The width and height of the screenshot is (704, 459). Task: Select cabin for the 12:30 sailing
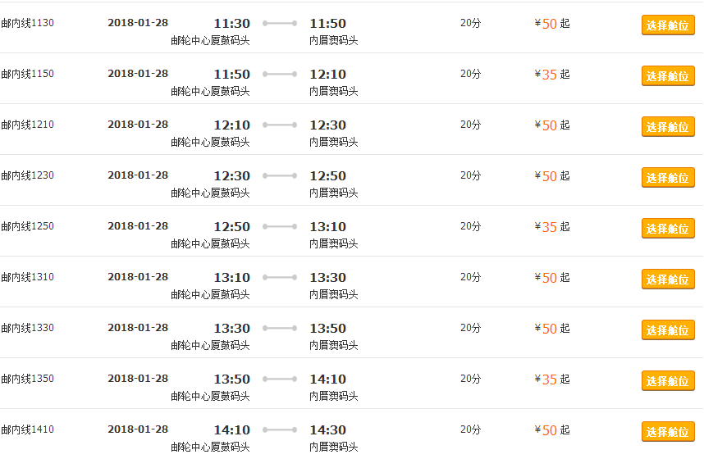pyautogui.click(x=668, y=177)
